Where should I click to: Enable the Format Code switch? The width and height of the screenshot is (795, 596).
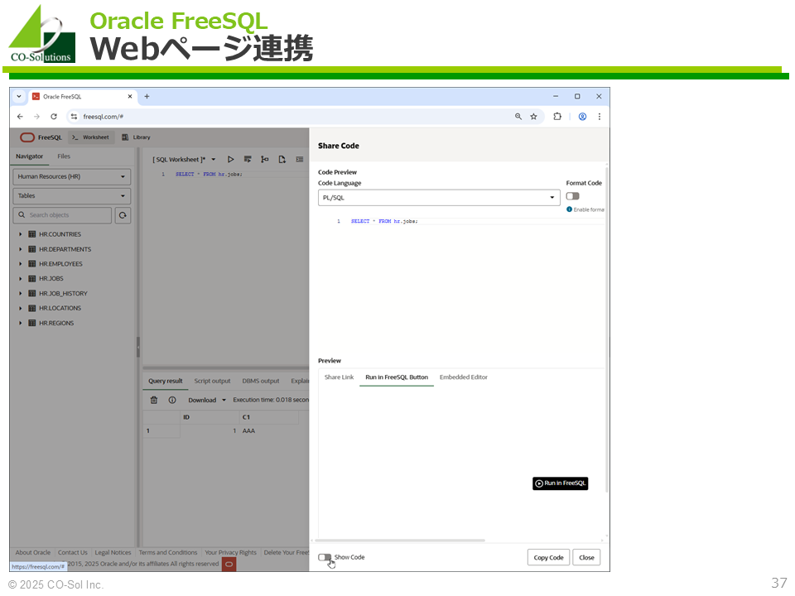click(x=572, y=196)
